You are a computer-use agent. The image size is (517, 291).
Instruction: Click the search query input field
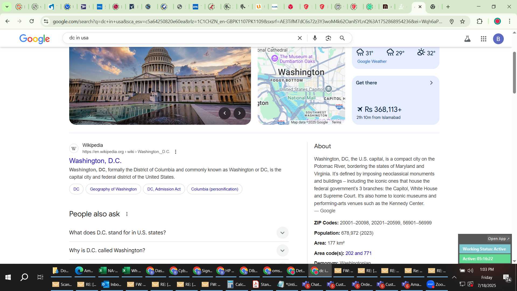tap(180, 38)
